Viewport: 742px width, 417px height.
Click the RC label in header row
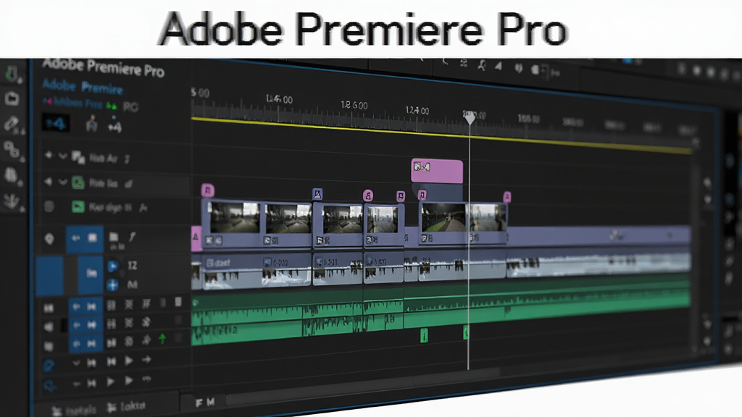(x=130, y=107)
